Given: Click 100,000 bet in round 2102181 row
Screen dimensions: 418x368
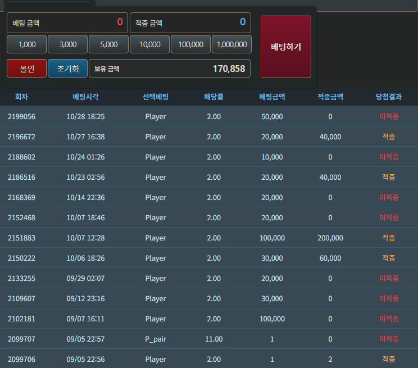Looking at the screenshot, I should pos(272,319).
